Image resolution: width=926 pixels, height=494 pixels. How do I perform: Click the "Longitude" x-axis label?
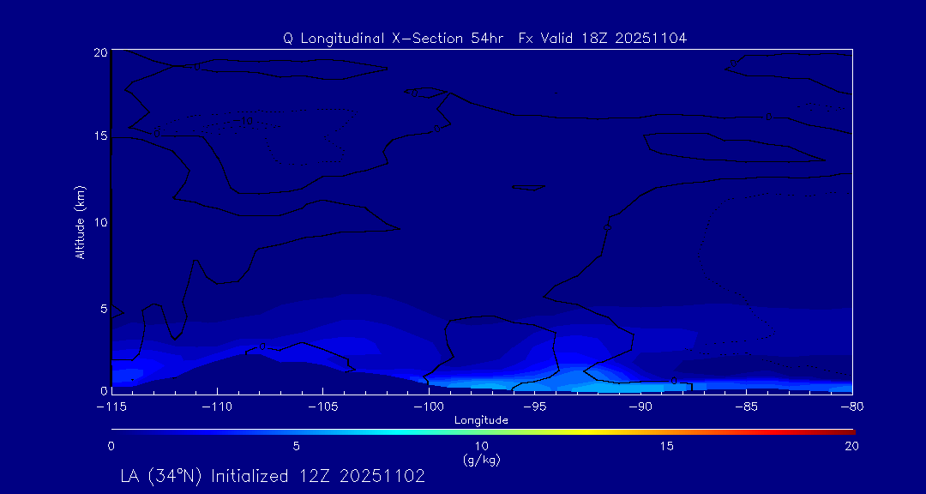coord(481,421)
